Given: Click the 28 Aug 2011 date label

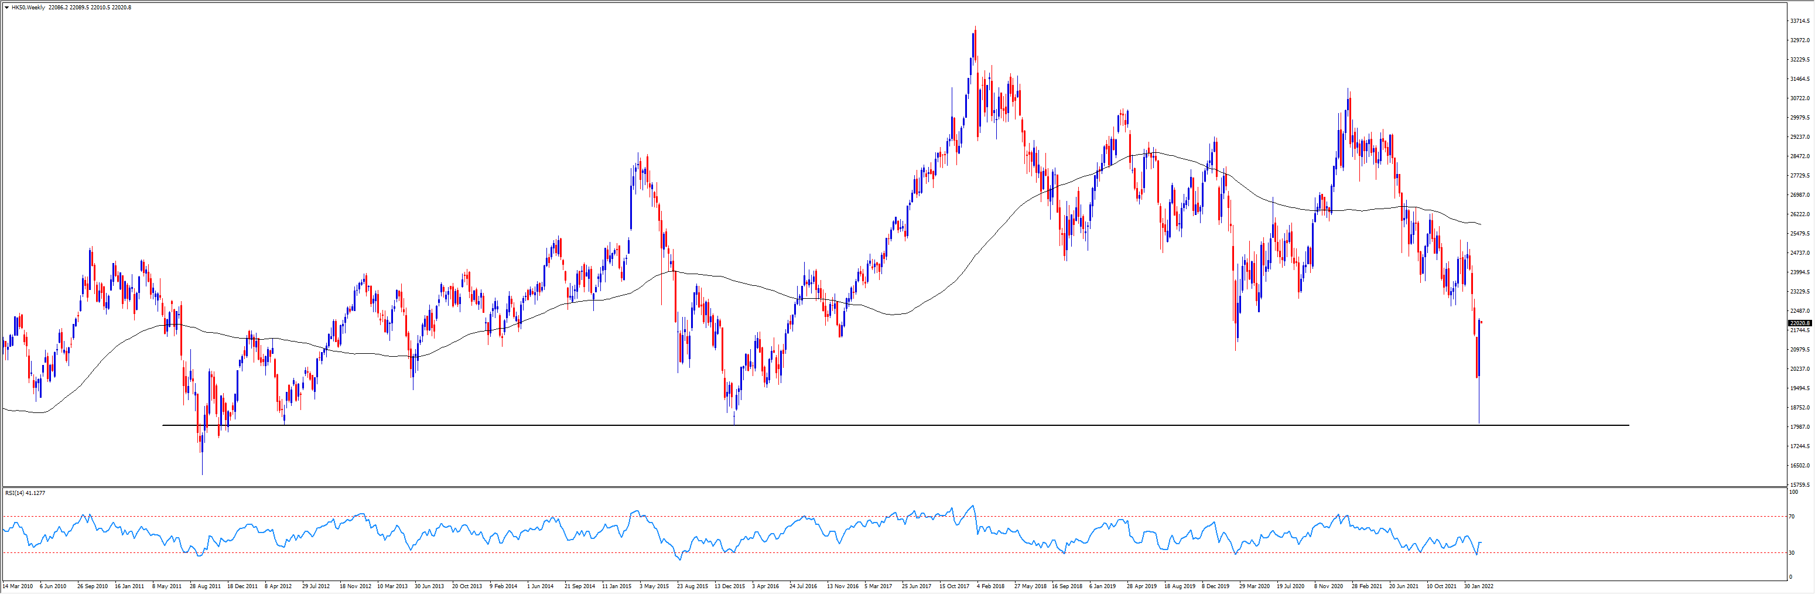Looking at the screenshot, I should pyautogui.click(x=205, y=586).
